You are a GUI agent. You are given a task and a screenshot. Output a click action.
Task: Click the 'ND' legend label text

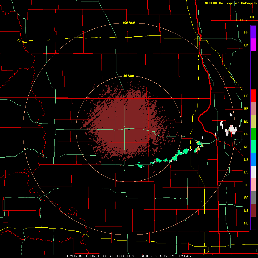[x=246, y=223]
